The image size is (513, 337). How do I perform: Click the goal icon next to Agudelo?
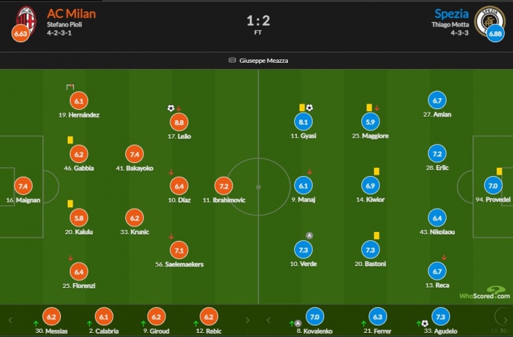point(425,323)
